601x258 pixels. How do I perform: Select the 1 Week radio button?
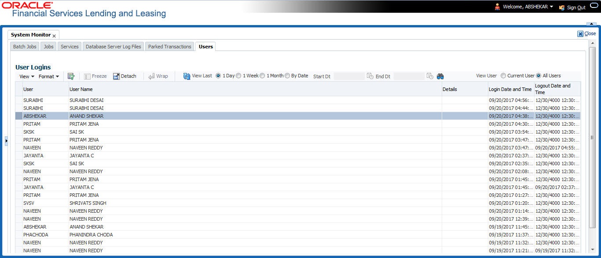[239, 76]
